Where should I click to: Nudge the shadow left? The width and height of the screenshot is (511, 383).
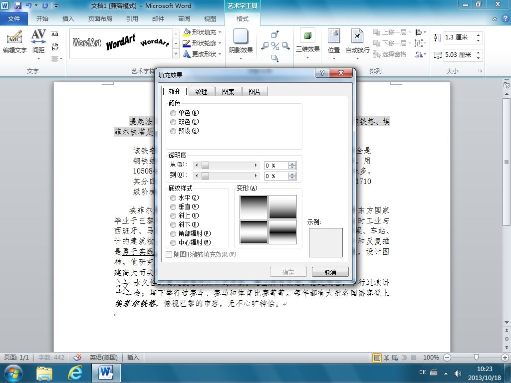pyautogui.click(x=264, y=46)
